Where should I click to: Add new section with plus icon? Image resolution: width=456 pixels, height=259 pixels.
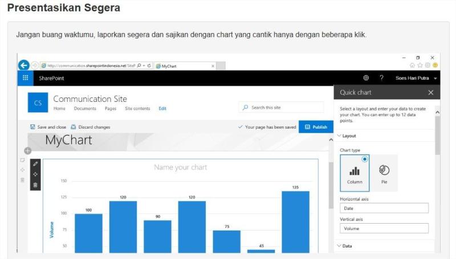click(x=27, y=151)
